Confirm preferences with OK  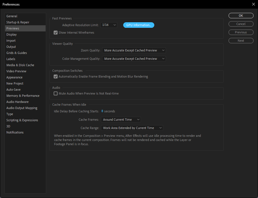click(241, 16)
